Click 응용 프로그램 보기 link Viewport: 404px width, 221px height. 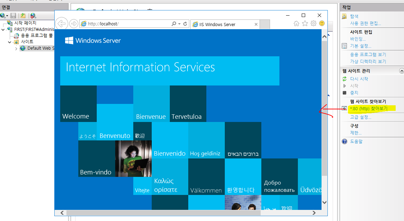click(x=368, y=55)
